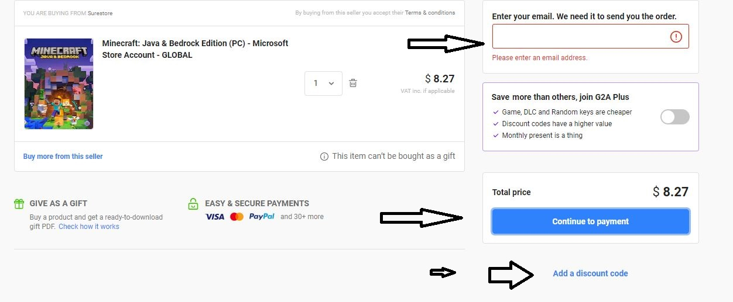Click the email address input field
The image size is (733, 302).
tap(580, 36)
